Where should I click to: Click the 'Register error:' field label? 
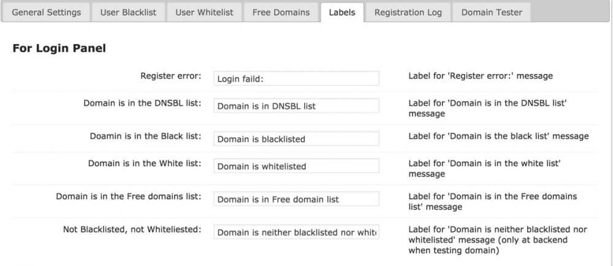tap(170, 76)
